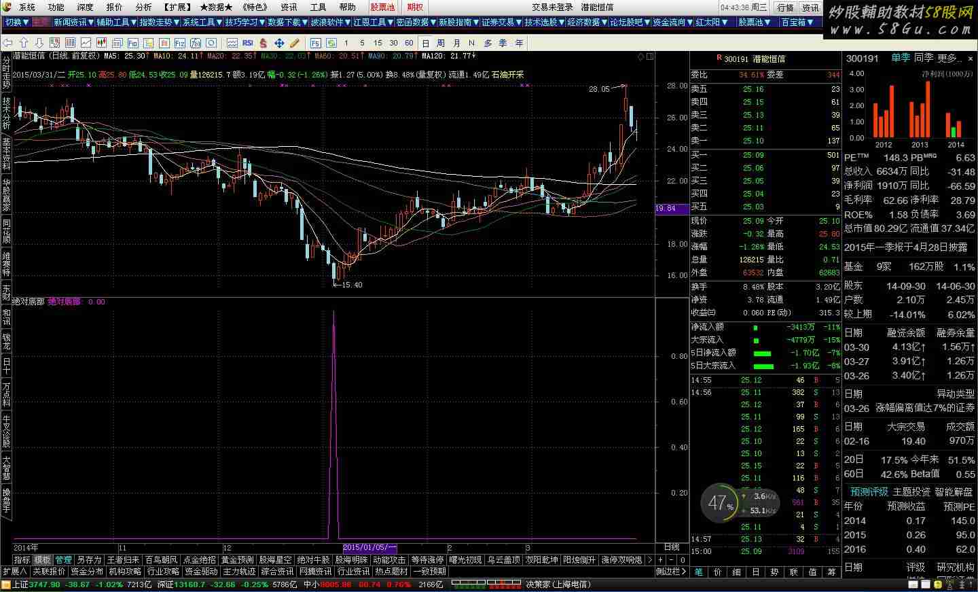Image resolution: width=978 pixels, height=592 pixels.
Task: Open the 系统 menu
Action: tap(27, 7)
